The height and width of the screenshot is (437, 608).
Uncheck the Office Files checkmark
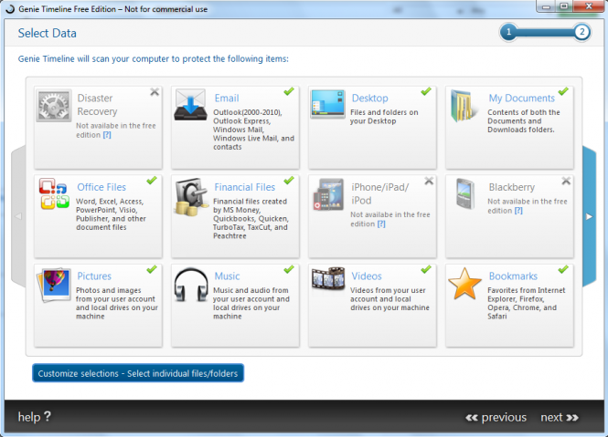[x=152, y=181]
